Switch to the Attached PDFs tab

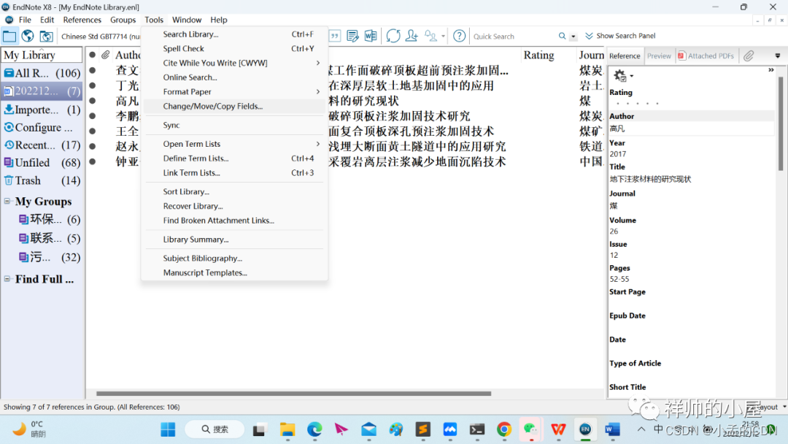pyautogui.click(x=706, y=55)
